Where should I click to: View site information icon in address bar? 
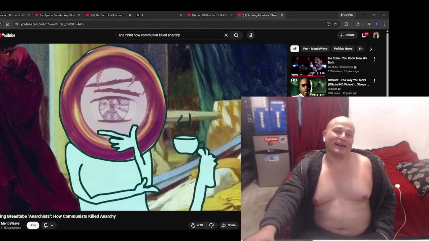17,24
